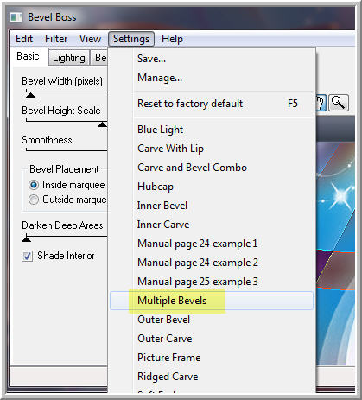Select the Outside marquee radio button

[x=34, y=200]
